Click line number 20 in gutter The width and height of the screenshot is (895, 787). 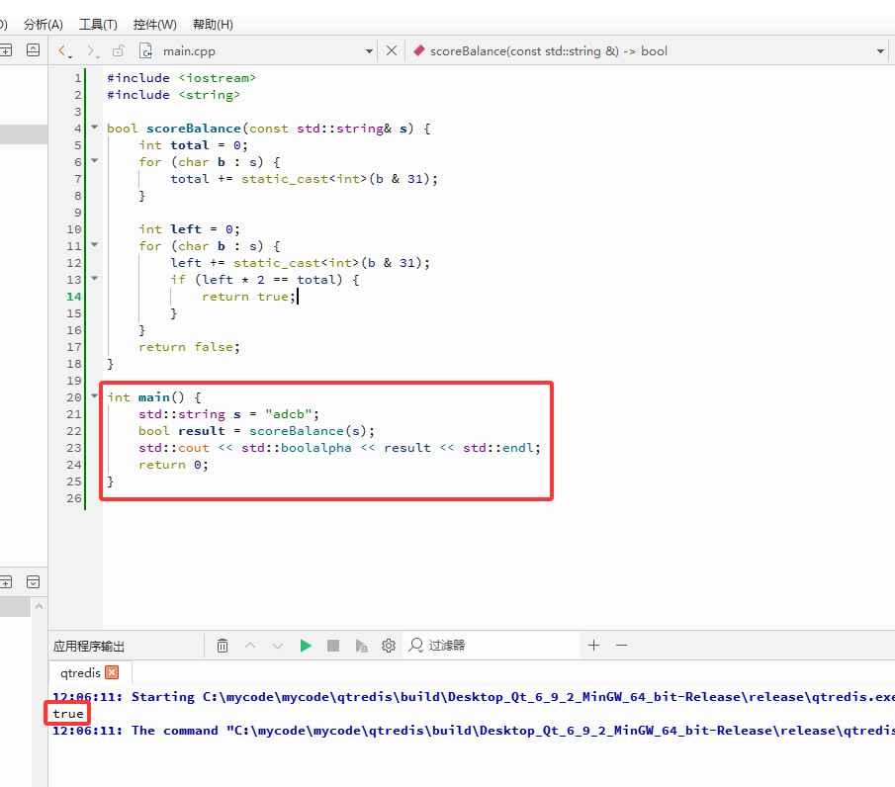point(74,397)
